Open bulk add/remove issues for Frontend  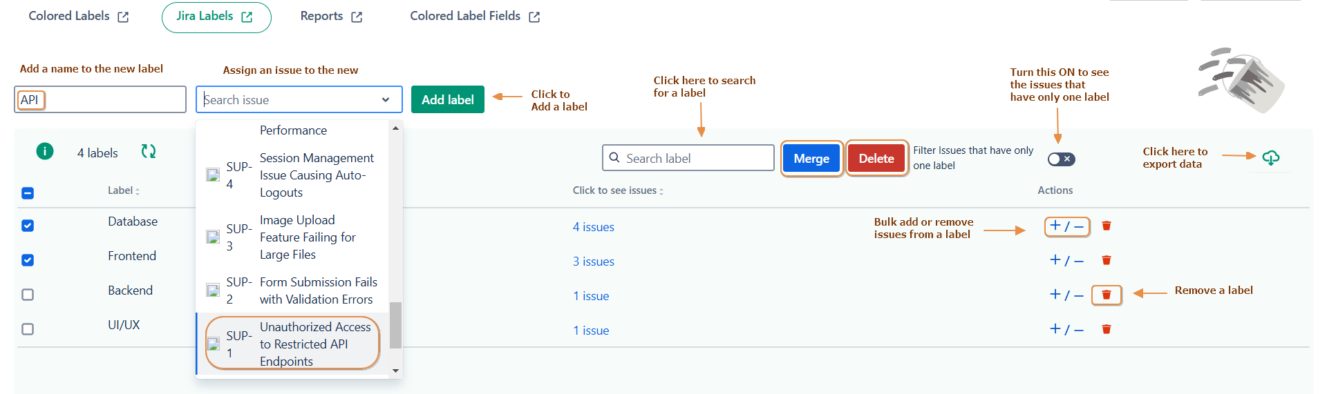click(x=1066, y=261)
